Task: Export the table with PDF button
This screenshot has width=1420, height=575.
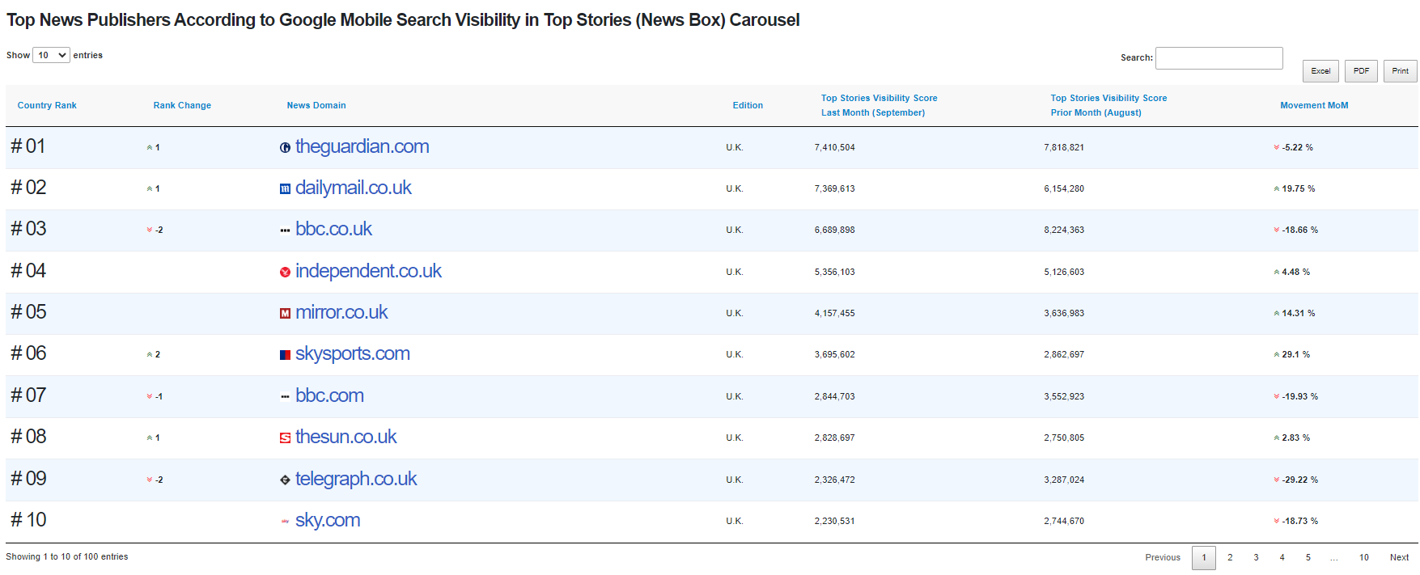Action: 1361,71
